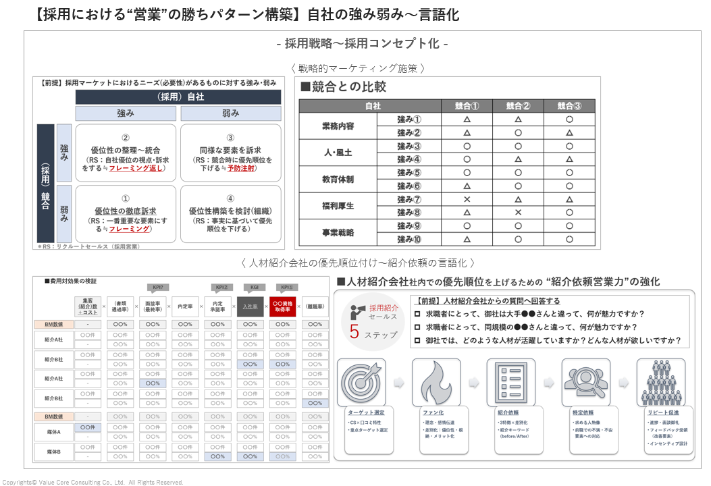Click the flame icon for ファン化
Screen dimensions: 711x486
pyautogui.click(x=436, y=383)
